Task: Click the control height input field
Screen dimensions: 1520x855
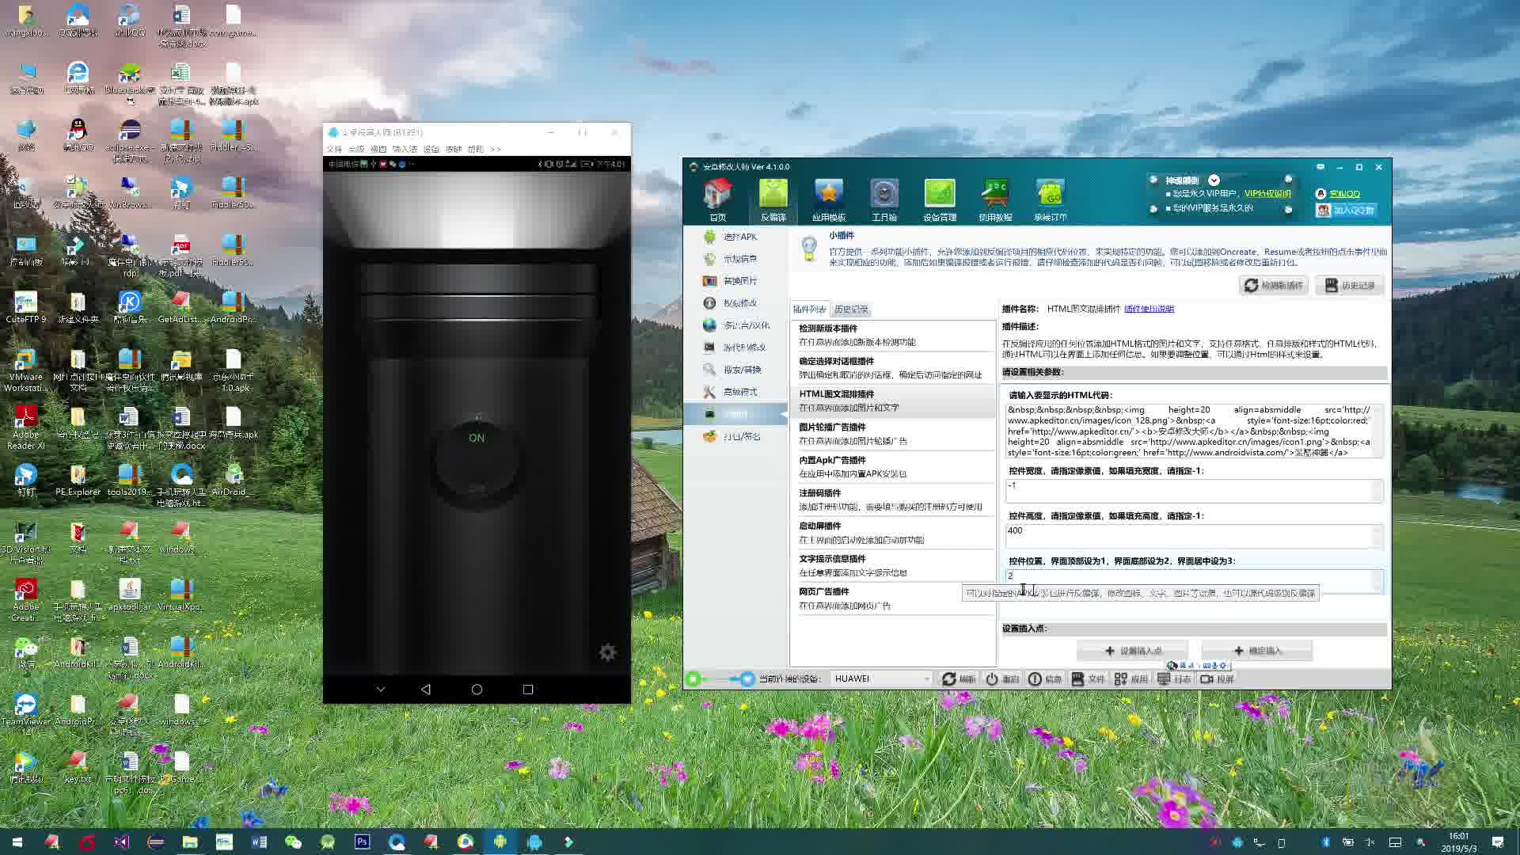Action: point(1191,535)
